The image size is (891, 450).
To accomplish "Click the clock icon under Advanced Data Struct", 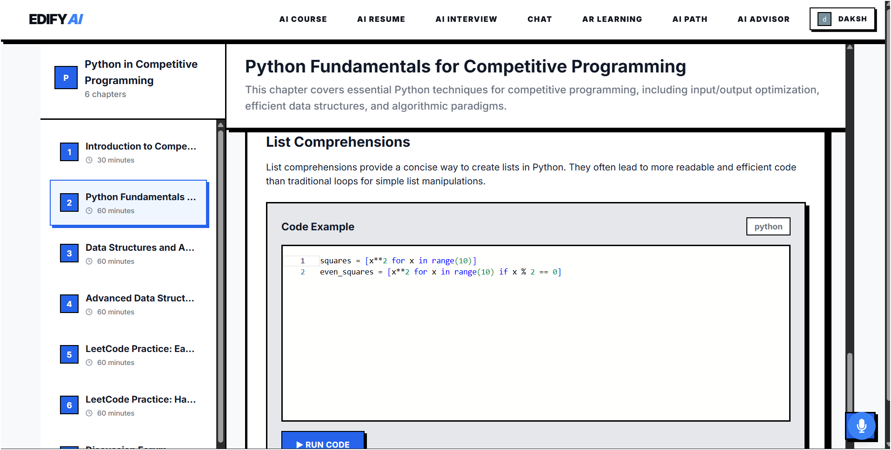I will pyautogui.click(x=89, y=312).
